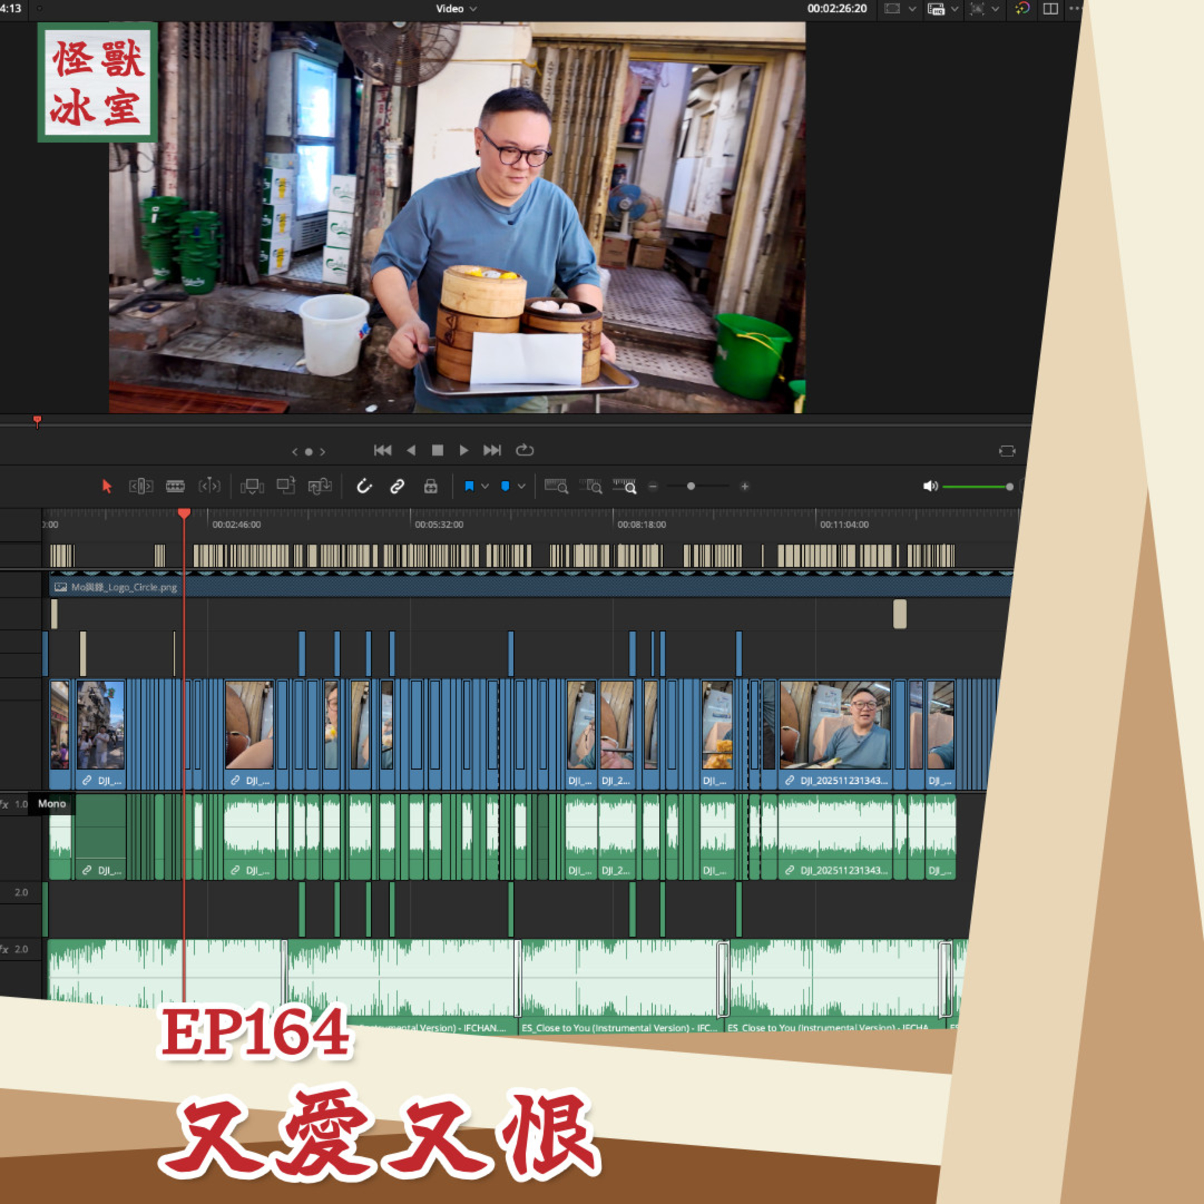1204x1204 pixels.
Task: Toggle linked selection chain icon
Action: click(x=397, y=486)
